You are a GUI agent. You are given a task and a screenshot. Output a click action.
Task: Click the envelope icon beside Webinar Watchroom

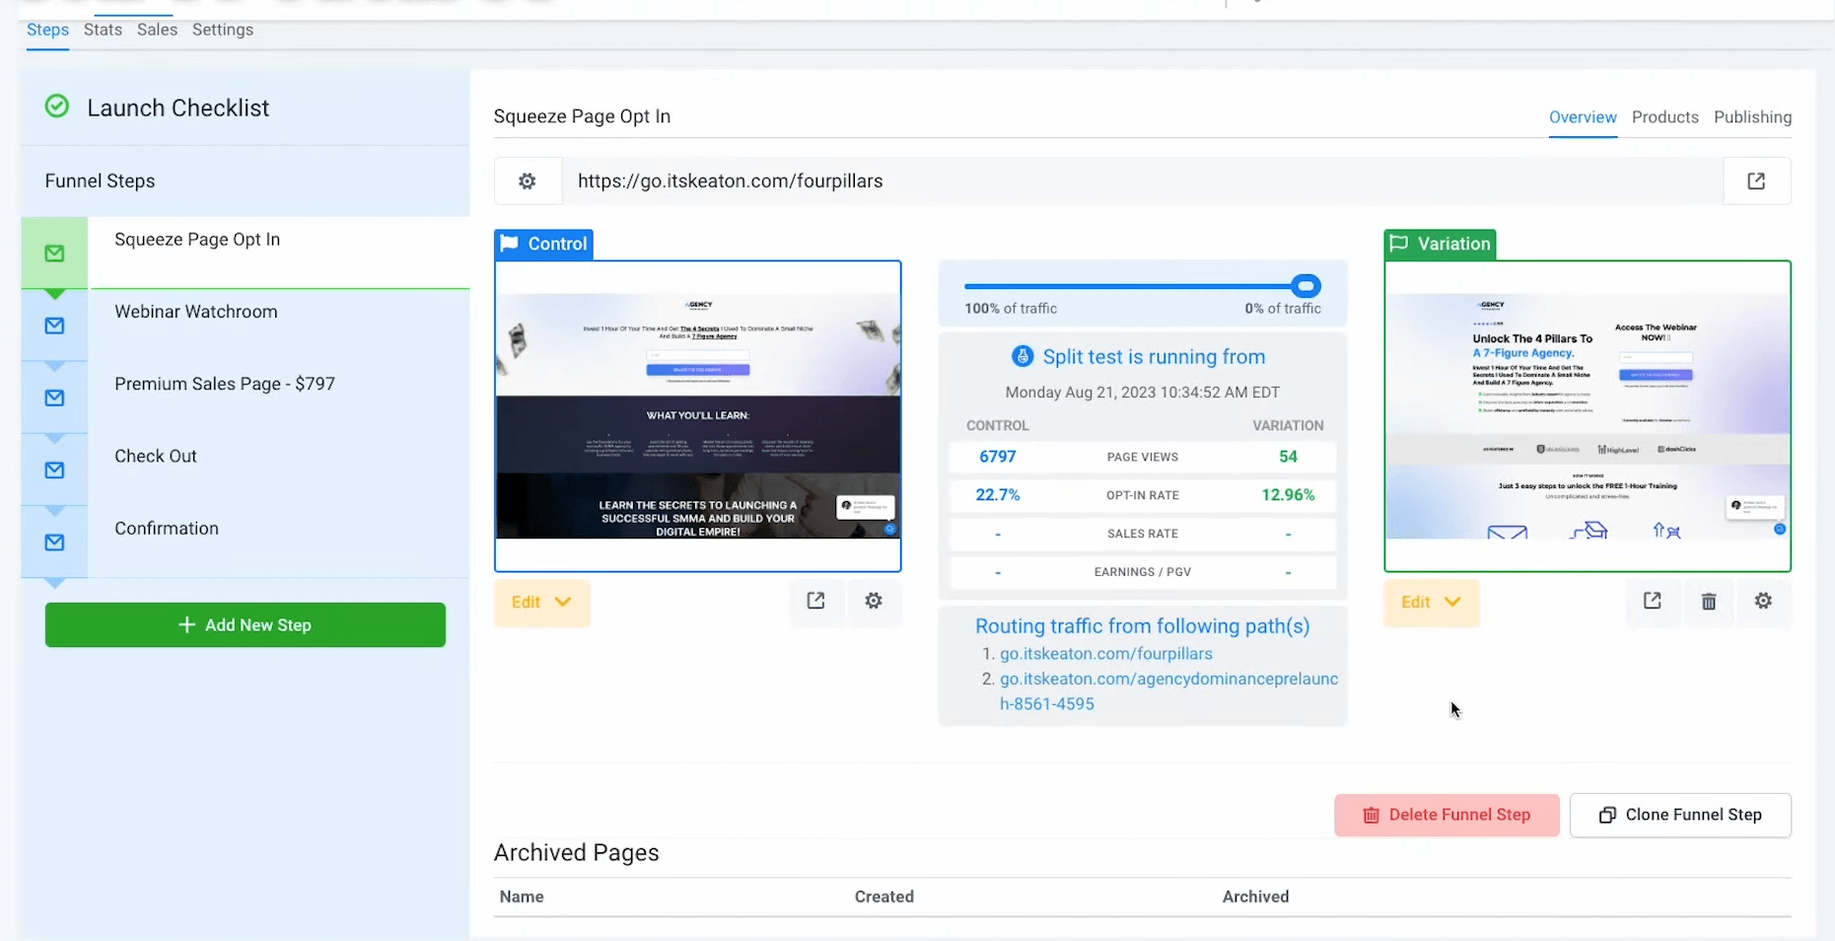pyautogui.click(x=55, y=326)
